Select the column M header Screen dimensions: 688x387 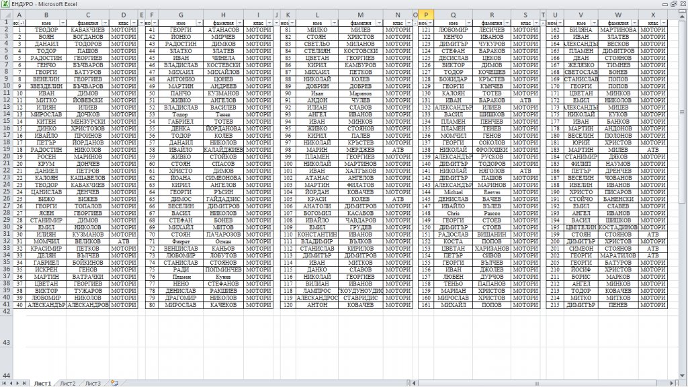point(360,15)
